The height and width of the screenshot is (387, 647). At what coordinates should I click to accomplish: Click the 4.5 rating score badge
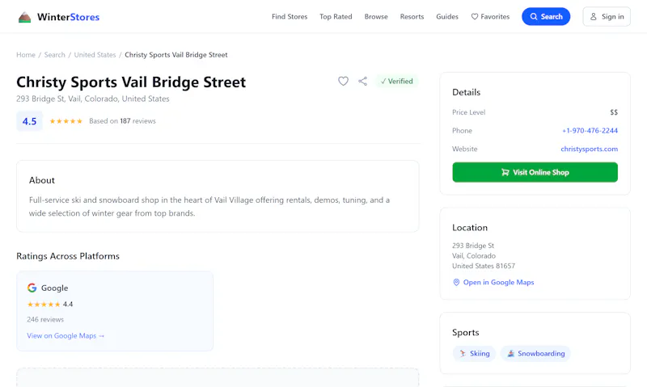tap(29, 121)
